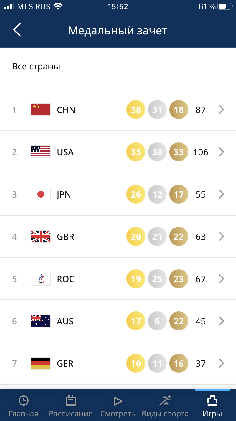Tap the ROC team flag icon

coord(41,279)
